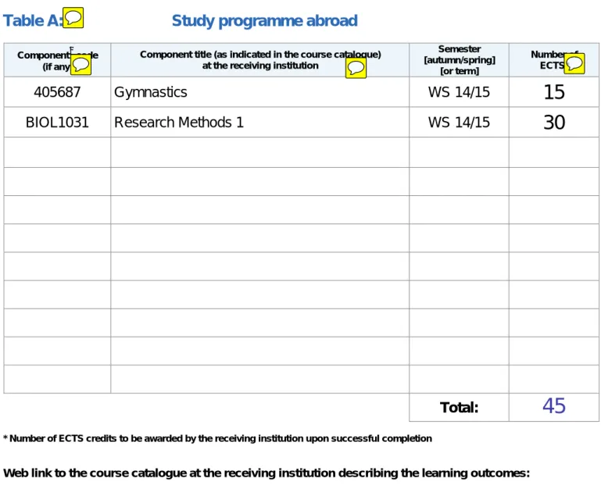The image size is (601, 485).
Task: Click the Table A: heading
Action: click(32, 20)
